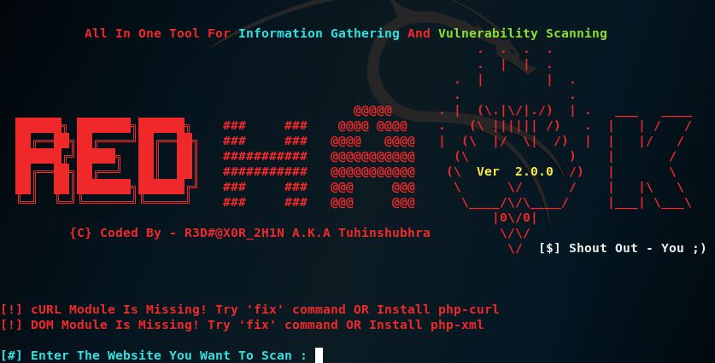
Task: Click the ASCII letter K art
Action: 650,160
